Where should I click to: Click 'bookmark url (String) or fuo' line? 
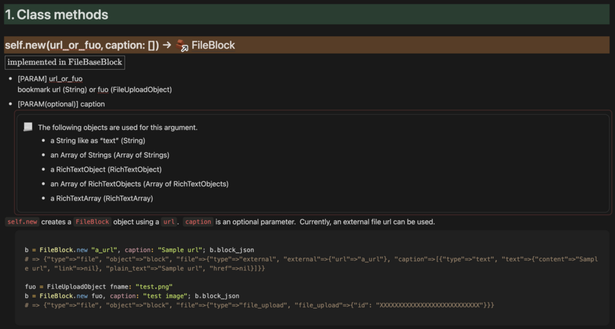tap(95, 89)
